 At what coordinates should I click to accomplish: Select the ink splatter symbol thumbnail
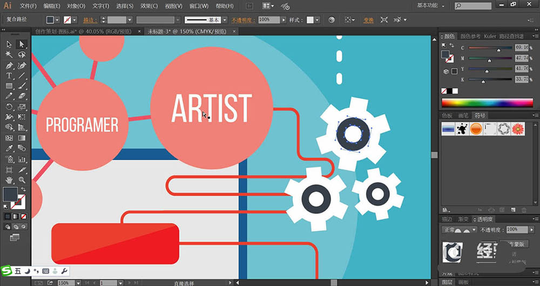point(462,129)
